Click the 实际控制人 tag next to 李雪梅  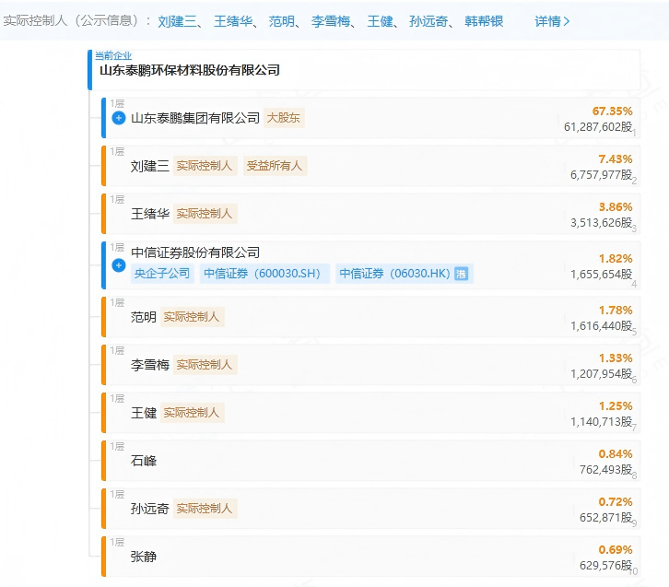(205, 365)
